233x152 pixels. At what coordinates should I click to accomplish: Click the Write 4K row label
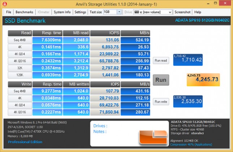tap(20, 98)
